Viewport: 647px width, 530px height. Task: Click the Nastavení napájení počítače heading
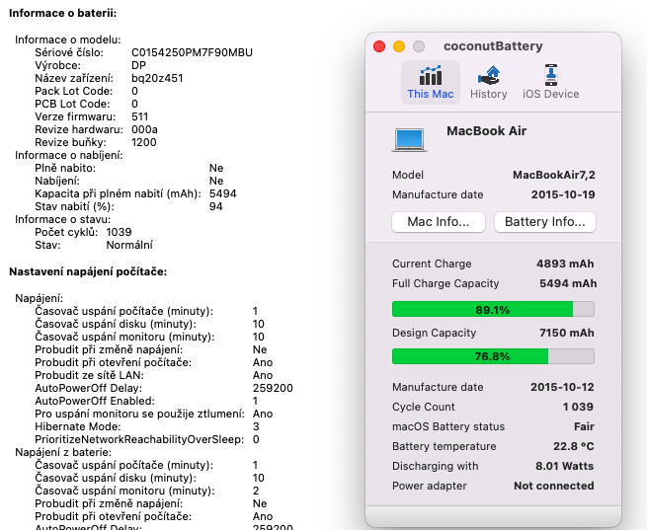[88, 271]
